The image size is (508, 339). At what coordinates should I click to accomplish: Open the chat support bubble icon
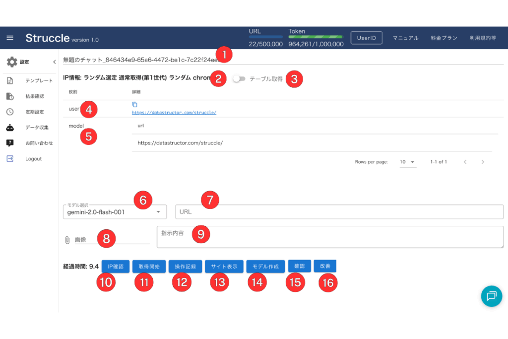click(491, 296)
